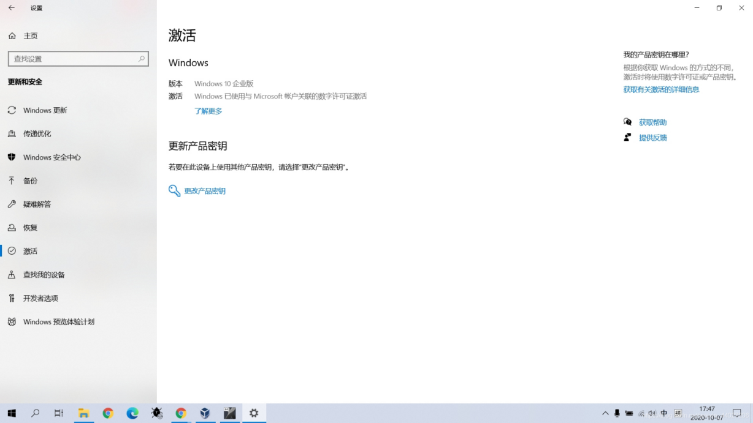Open the 中 input method indicator
Screen dimensions: 753x423
tap(664, 413)
